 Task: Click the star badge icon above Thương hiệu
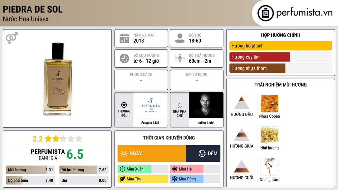[x=124, y=105]
